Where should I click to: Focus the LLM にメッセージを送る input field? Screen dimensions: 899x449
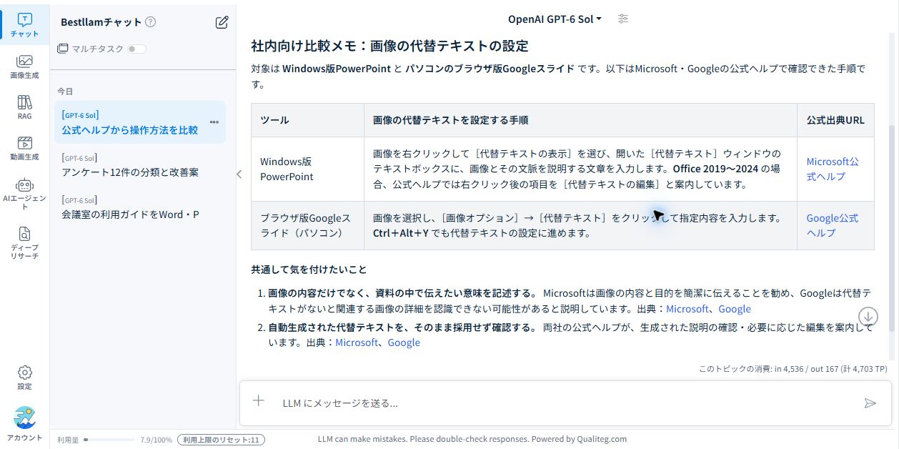(x=565, y=403)
